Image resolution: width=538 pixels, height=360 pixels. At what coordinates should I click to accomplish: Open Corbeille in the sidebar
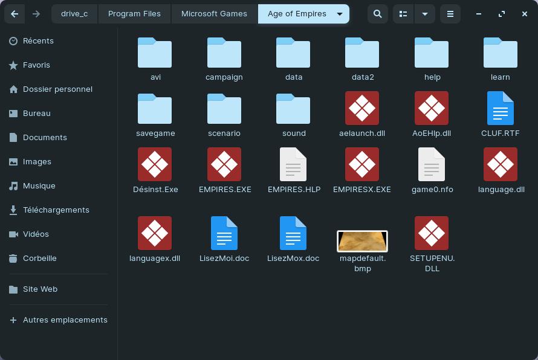(59, 259)
